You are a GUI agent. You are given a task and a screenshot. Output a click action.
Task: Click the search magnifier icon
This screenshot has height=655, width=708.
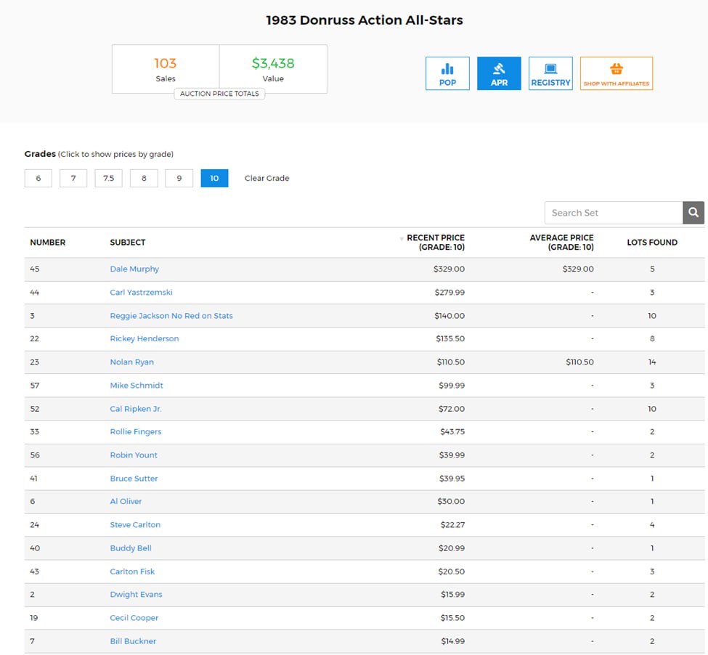[693, 213]
